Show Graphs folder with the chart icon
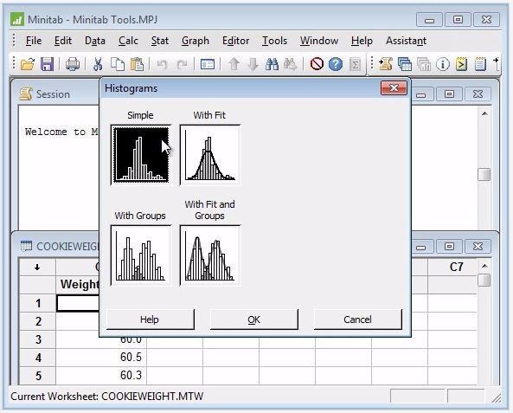 (x=424, y=64)
